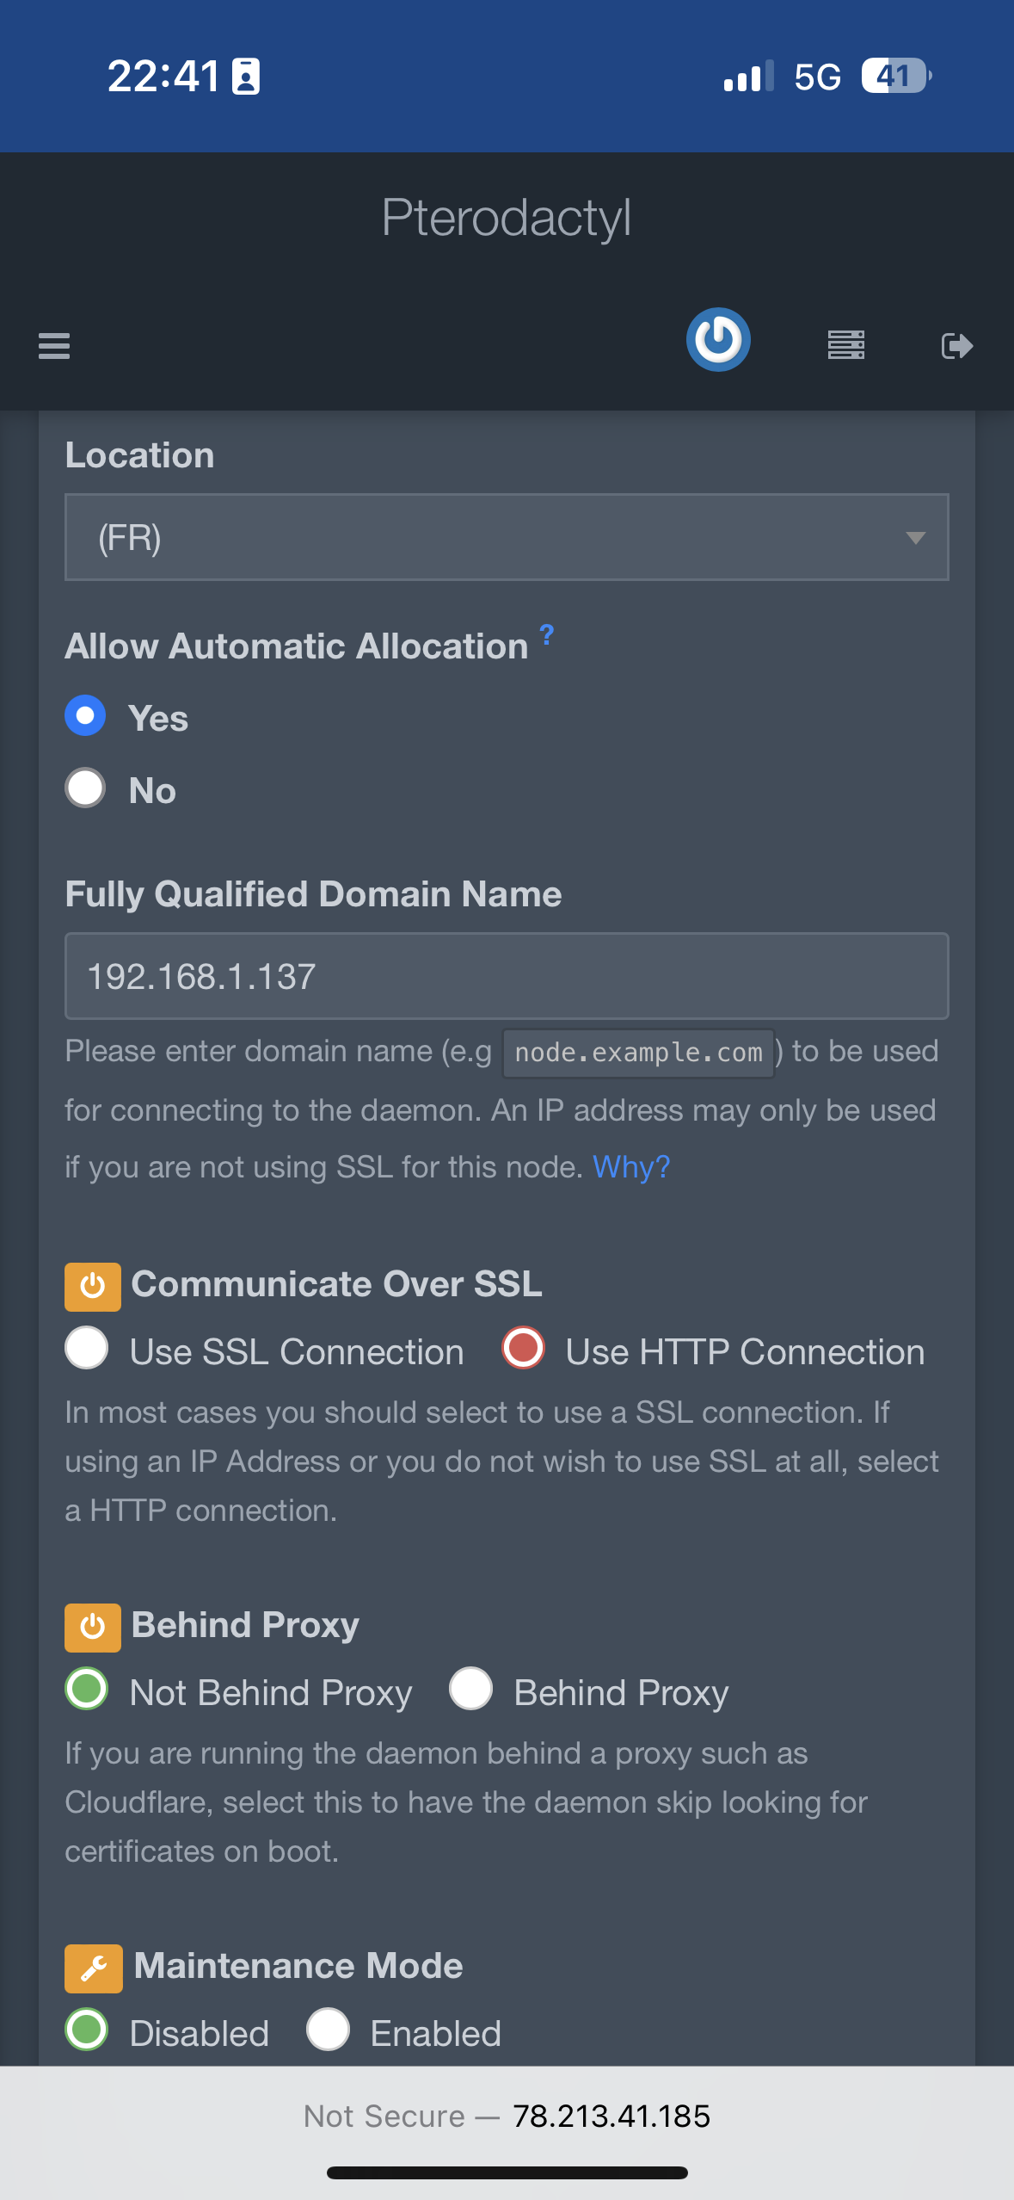Open the server list icon
This screenshot has width=1014, height=2200.
point(846,345)
